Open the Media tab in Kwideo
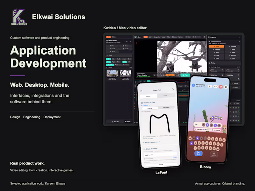Screen dimensions: 255x191 point(108,37)
